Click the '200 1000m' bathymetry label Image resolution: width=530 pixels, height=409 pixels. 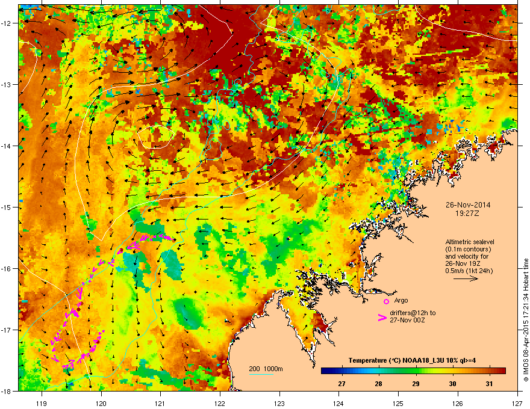coord(266,369)
